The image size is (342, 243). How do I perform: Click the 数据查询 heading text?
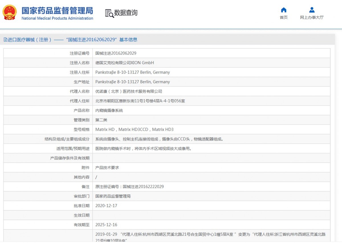pos(126,13)
